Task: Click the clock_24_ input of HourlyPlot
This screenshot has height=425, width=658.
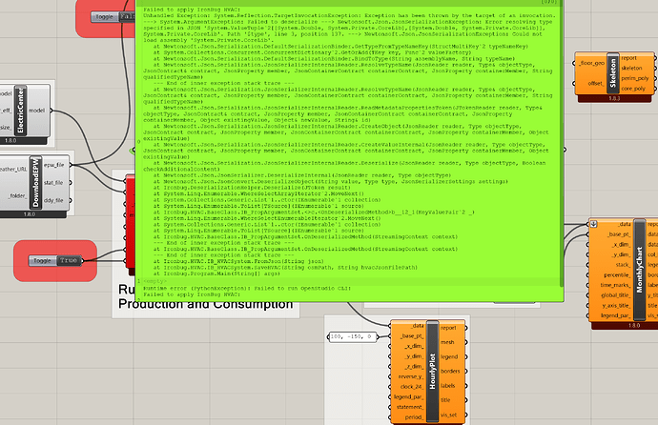Action: (x=412, y=387)
